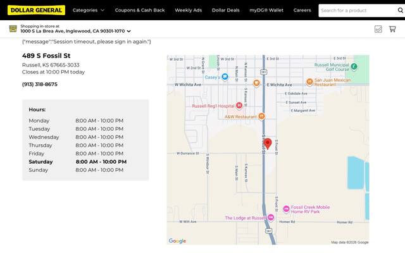Viewport: 405px width, 253px height.
Task: Click the Session timeout message
Action: pyautogui.click(x=87, y=42)
